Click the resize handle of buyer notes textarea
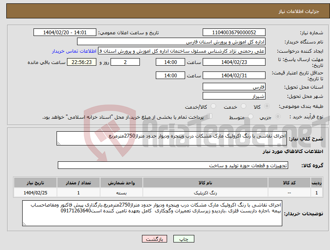The image size is (330, 250). click(24, 224)
